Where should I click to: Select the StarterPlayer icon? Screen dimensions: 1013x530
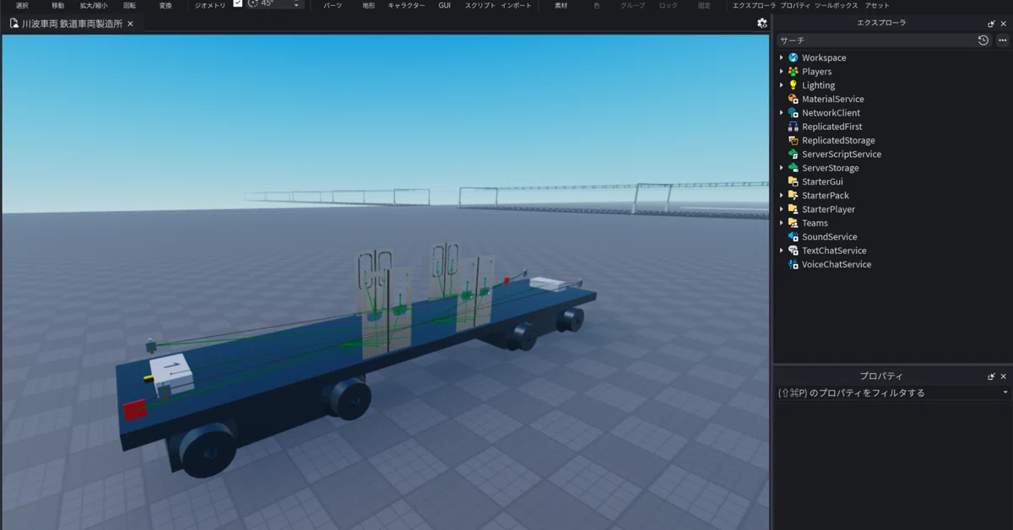[793, 209]
